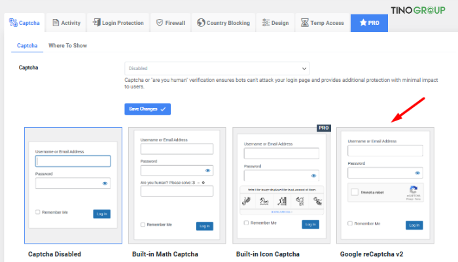This screenshot has height=262, width=458.
Task: Click the Built-in Math Captcha label
Action: (x=165, y=254)
